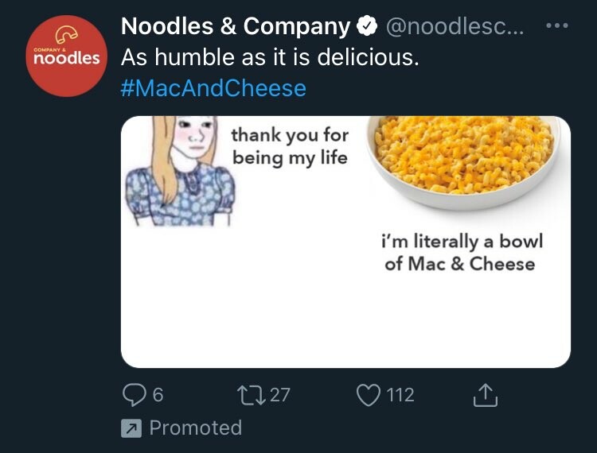This screenshot has height=453, width=597.
Task: Click the reply count 6
Action: coord(158,394)
